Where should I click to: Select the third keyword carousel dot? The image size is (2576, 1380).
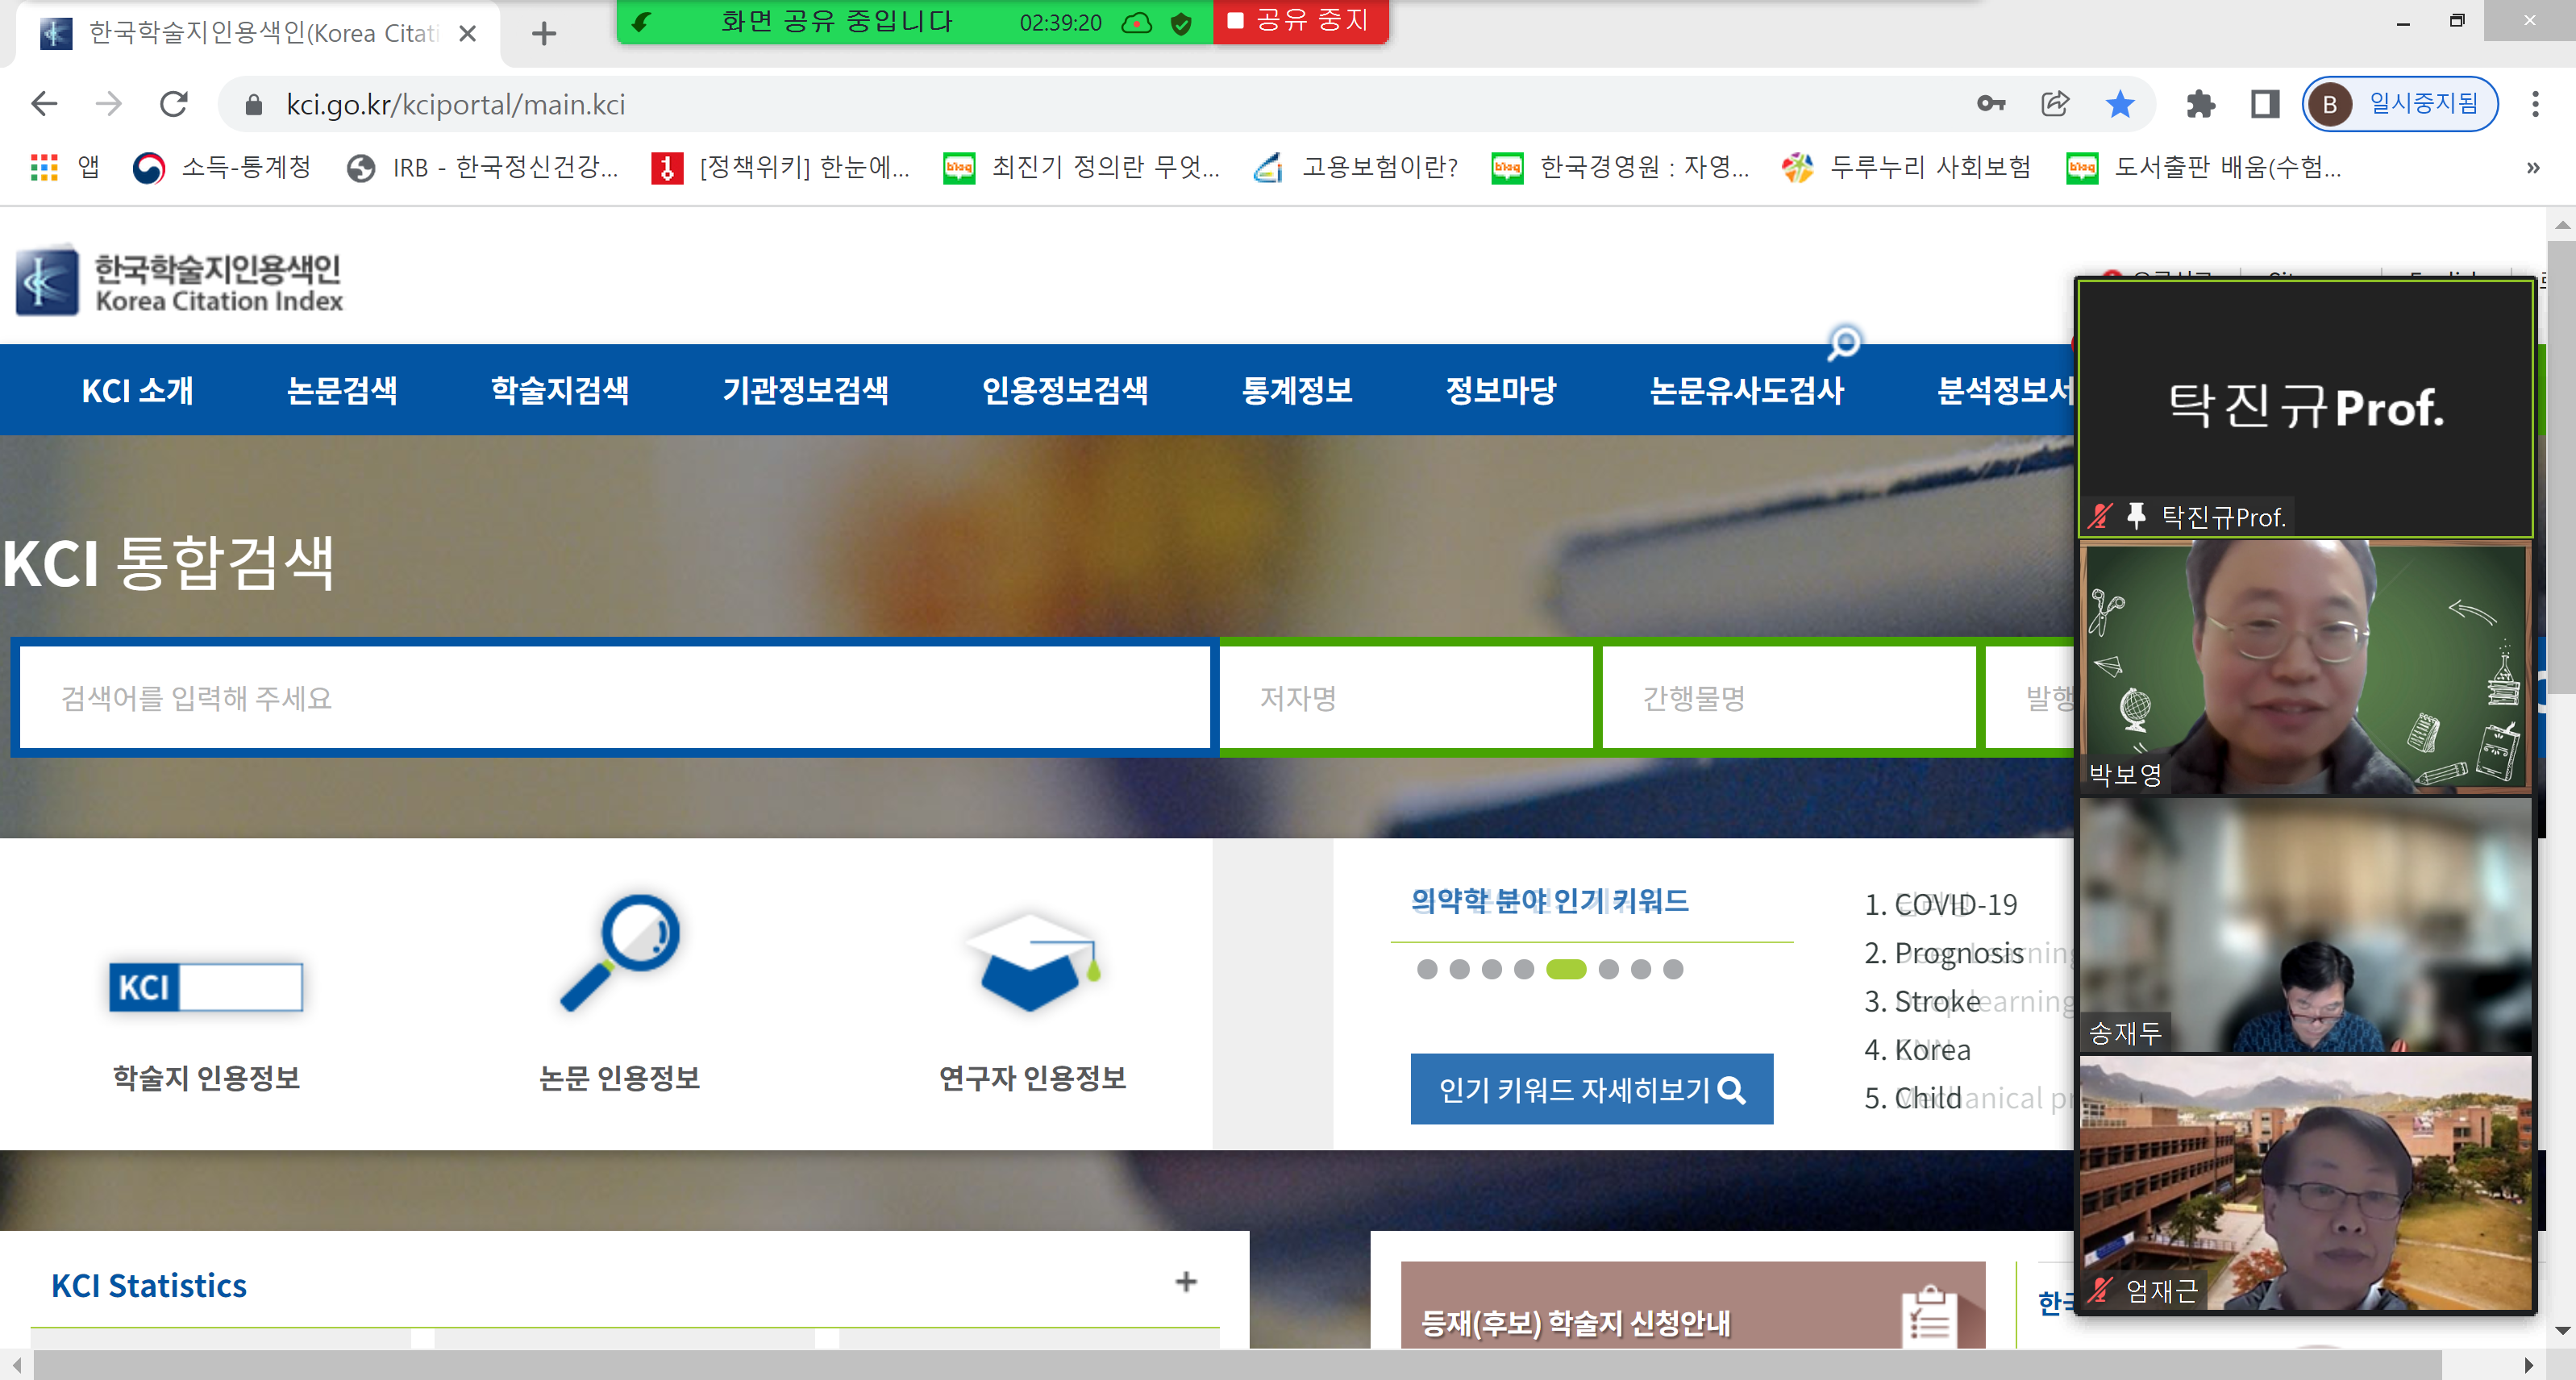click(x=1491, y=969)
